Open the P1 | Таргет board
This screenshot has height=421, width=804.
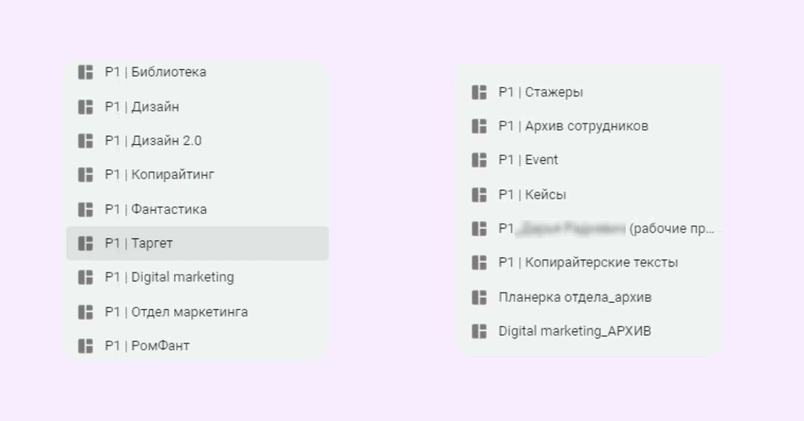197,243
